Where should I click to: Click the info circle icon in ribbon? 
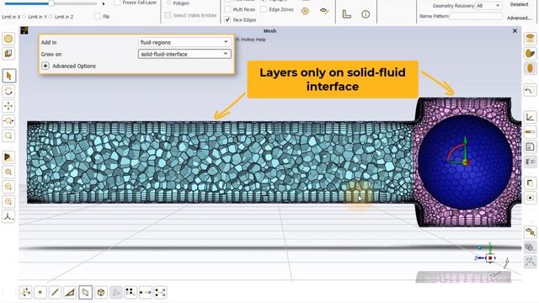point(366,14)
